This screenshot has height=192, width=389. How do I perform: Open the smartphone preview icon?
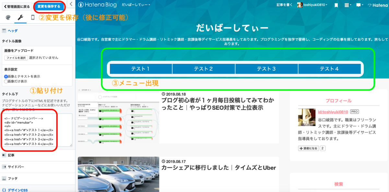(33, 17)
